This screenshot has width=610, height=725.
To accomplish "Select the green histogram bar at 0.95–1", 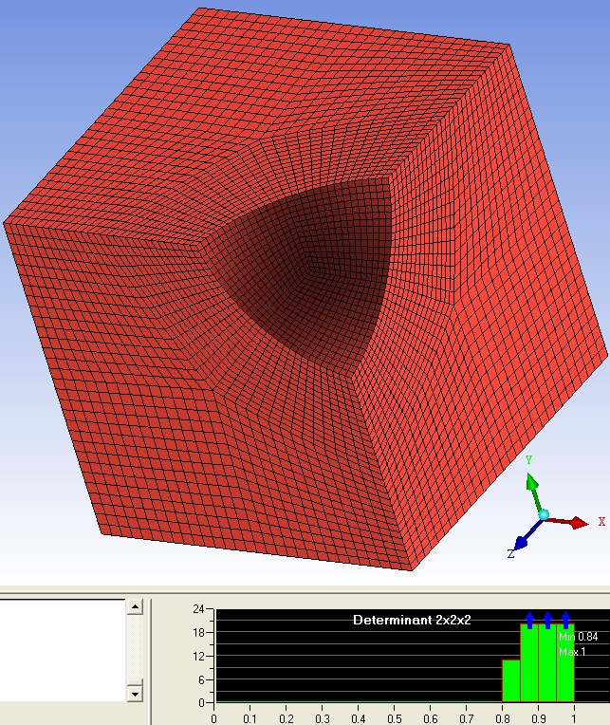I will coord(565,669).
